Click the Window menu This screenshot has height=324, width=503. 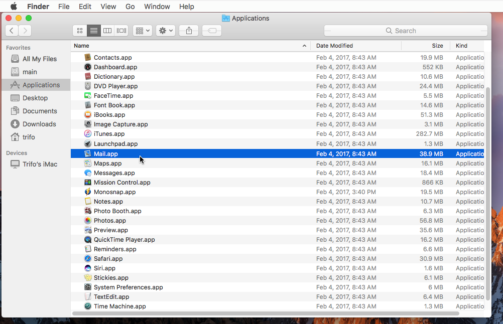click(x=157, y=7)
